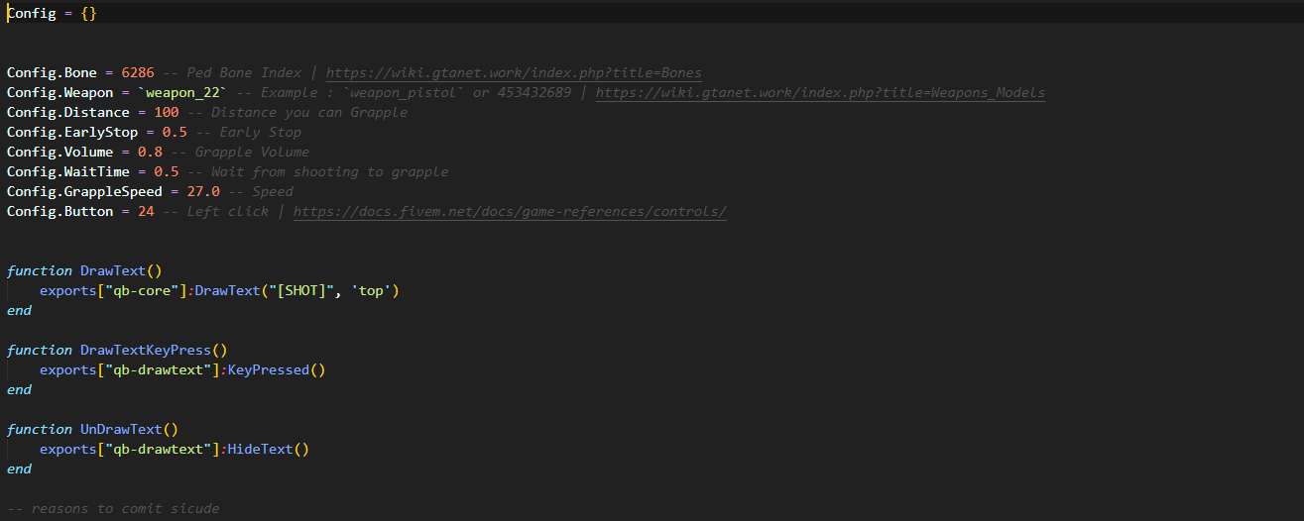
Task: Click the "[SHOT]" string argument
Action: click(301, 291)
